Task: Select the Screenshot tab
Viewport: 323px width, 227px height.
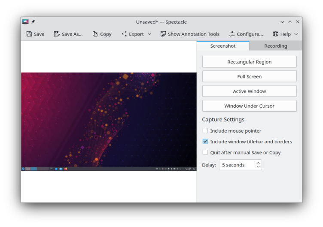Action: coord(222,46)
